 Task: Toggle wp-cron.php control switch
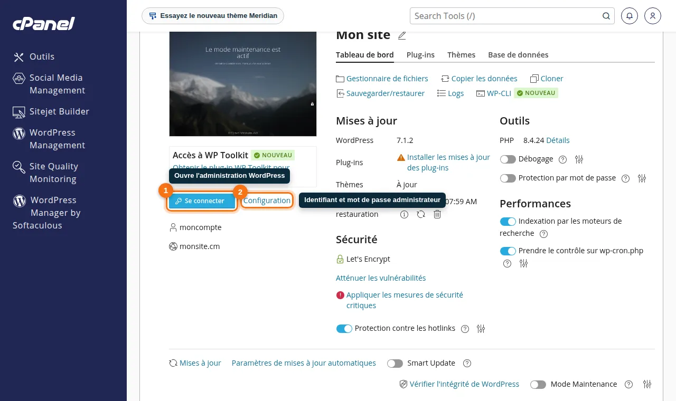click(508, 251)
